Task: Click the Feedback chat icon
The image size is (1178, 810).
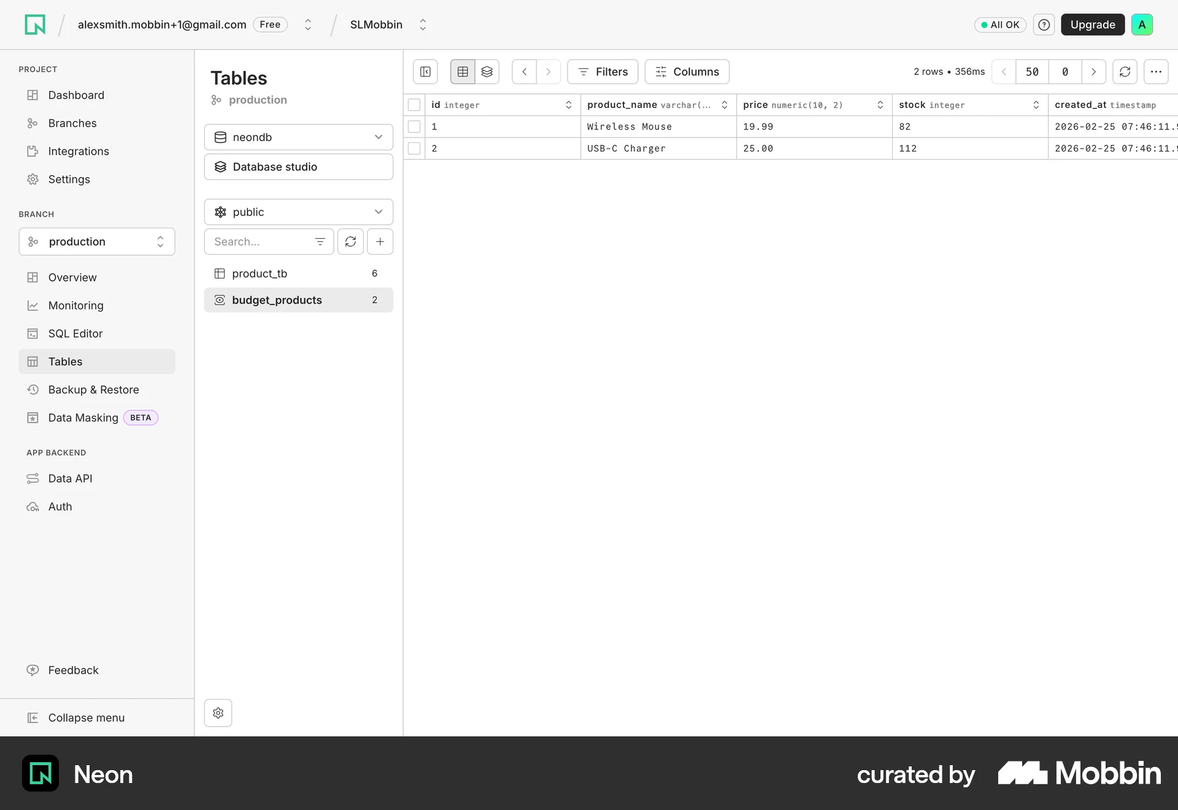Action: (x=33, y=670)
